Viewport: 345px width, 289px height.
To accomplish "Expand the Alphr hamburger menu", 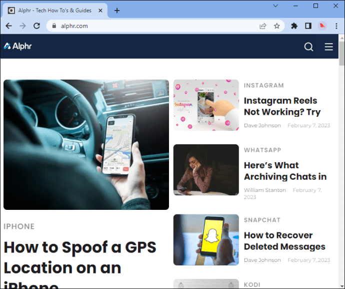I will click(x=328, y=47).
